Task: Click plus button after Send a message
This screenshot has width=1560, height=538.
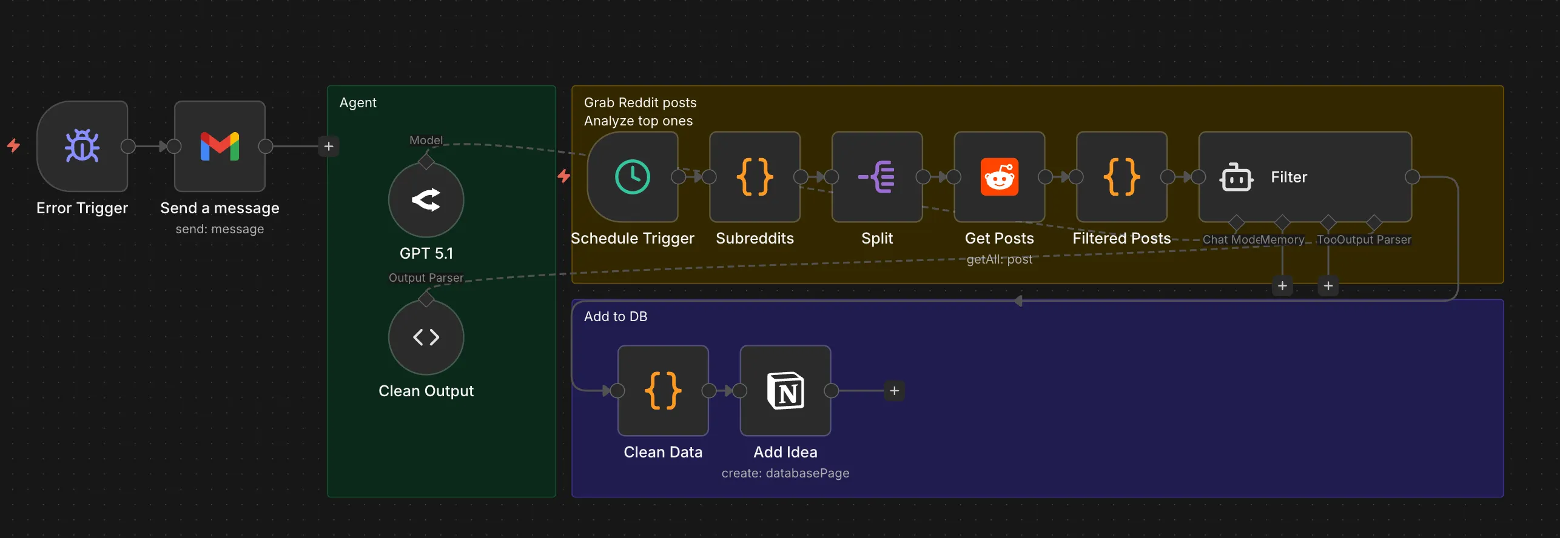Action: point(329,146)
